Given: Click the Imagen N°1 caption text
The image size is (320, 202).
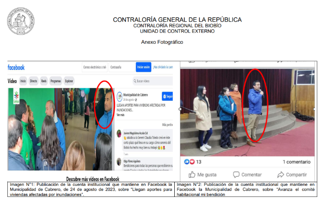Looking at the screenshot, I should (91, 189).
